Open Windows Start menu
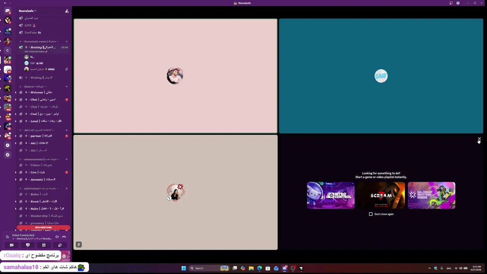 click(x=184, y=268)
